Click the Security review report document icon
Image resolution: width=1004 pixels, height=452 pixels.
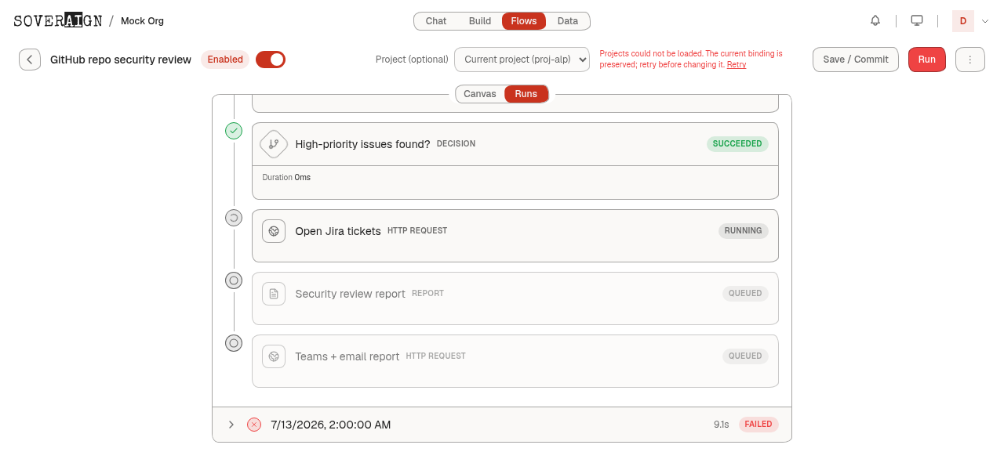274,294
